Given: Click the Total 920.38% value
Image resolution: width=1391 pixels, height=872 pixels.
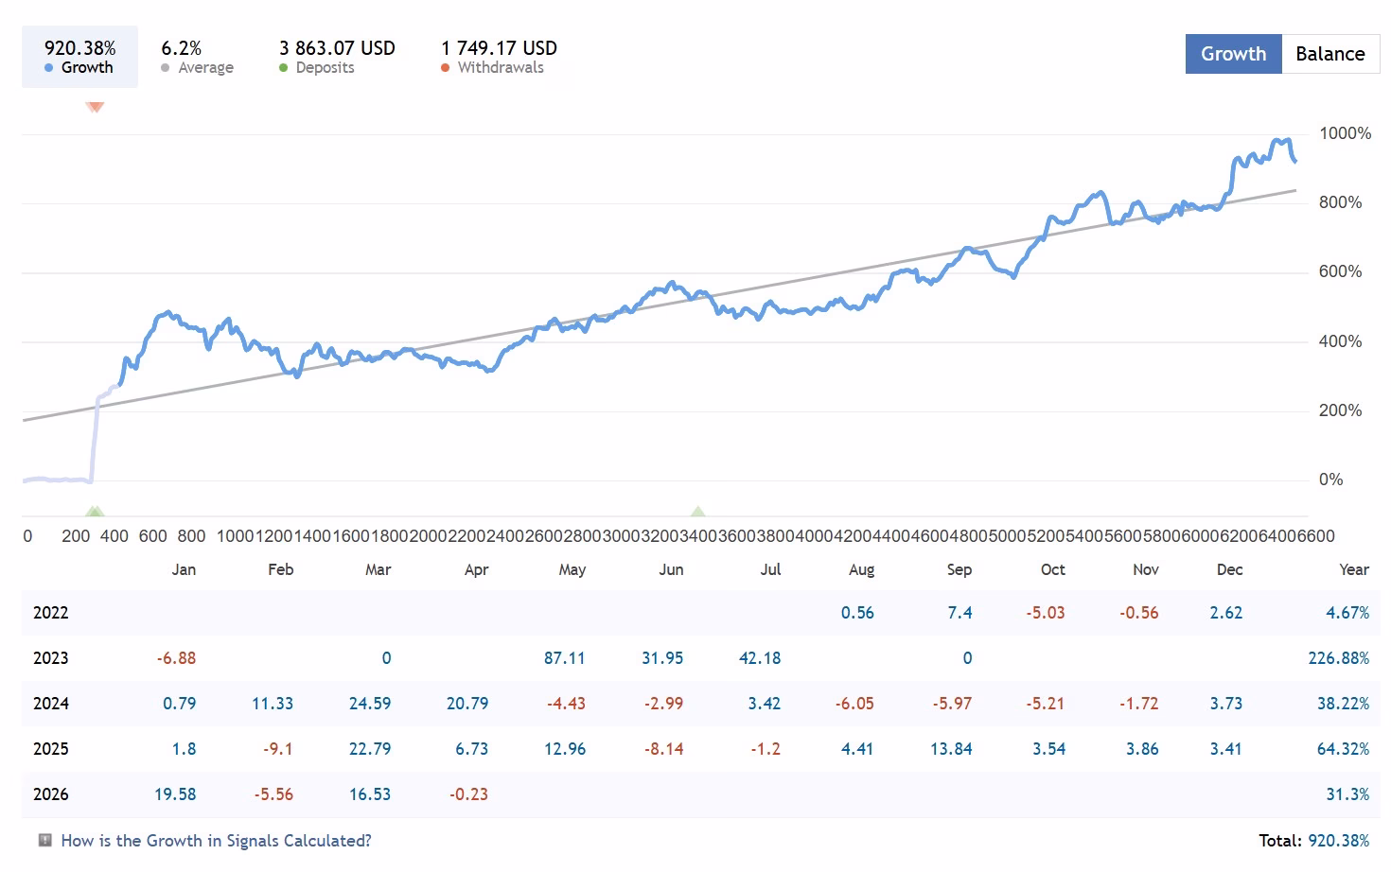Looking at the screenshot, I should [x=1338, y=841].
